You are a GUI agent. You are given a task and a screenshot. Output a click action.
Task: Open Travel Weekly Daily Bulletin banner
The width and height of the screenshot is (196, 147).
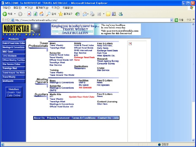[96, 29]
